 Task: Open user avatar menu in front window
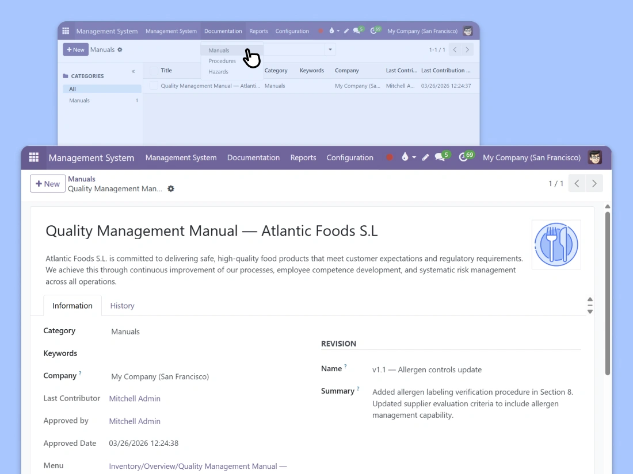point(595,157)
